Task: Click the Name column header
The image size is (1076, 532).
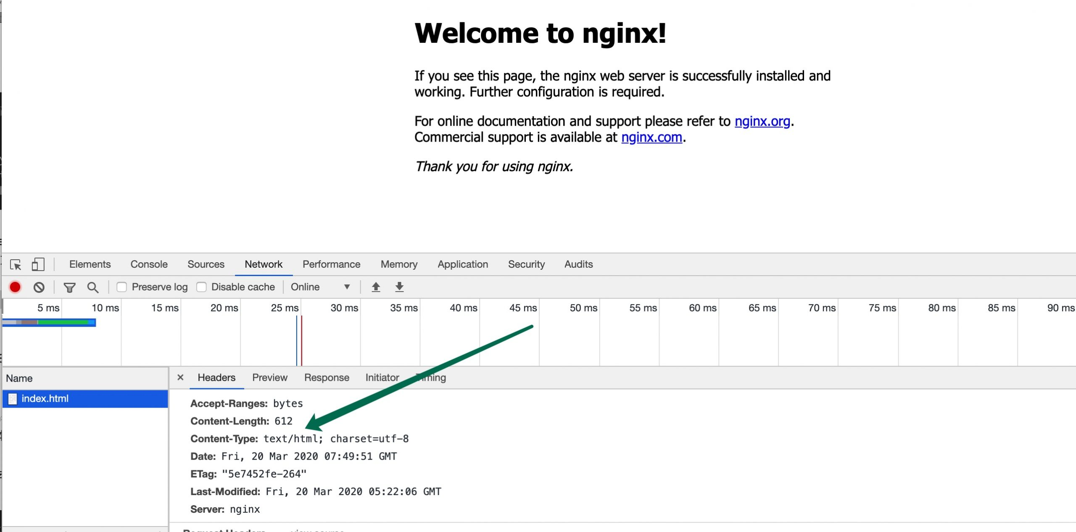Action: point(85,378)
